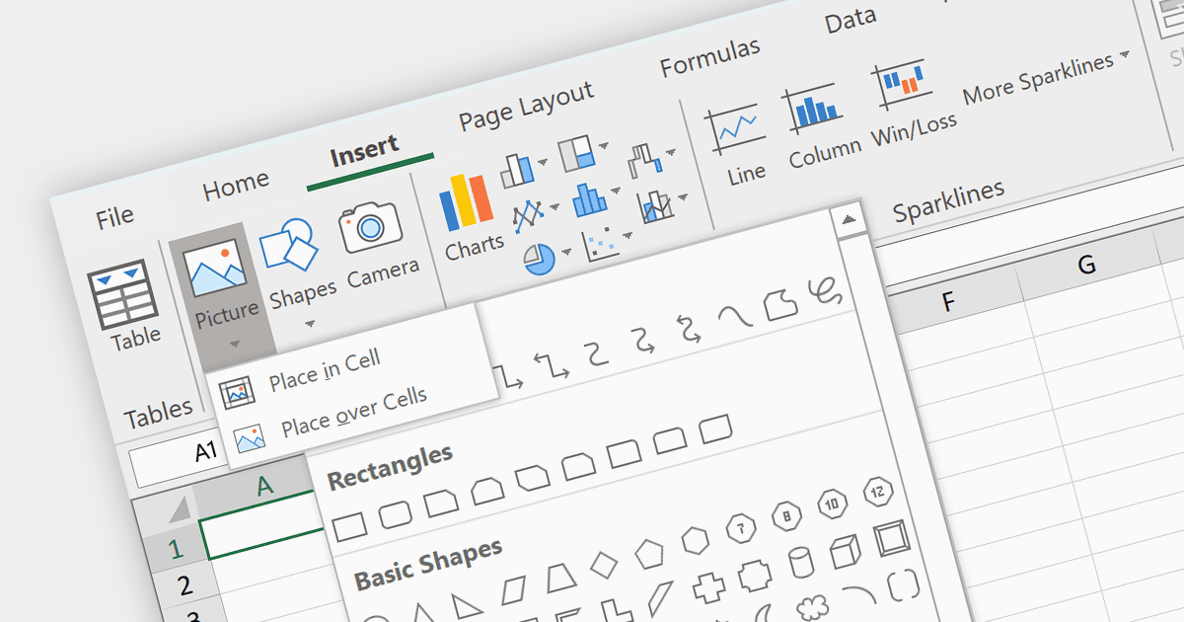Open the combo chart dropdown arrow
Viewport: 1184px width, 622px height.
click(684, 196)
